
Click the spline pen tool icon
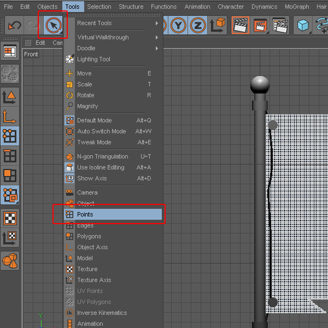tap(321, 25)
